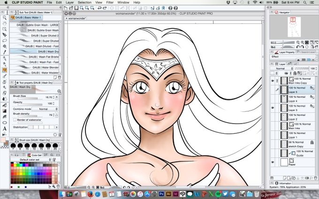Adjust Brush Size stepper arrows
The width and height of the screenshot is (319, 199).
point(53,97)
